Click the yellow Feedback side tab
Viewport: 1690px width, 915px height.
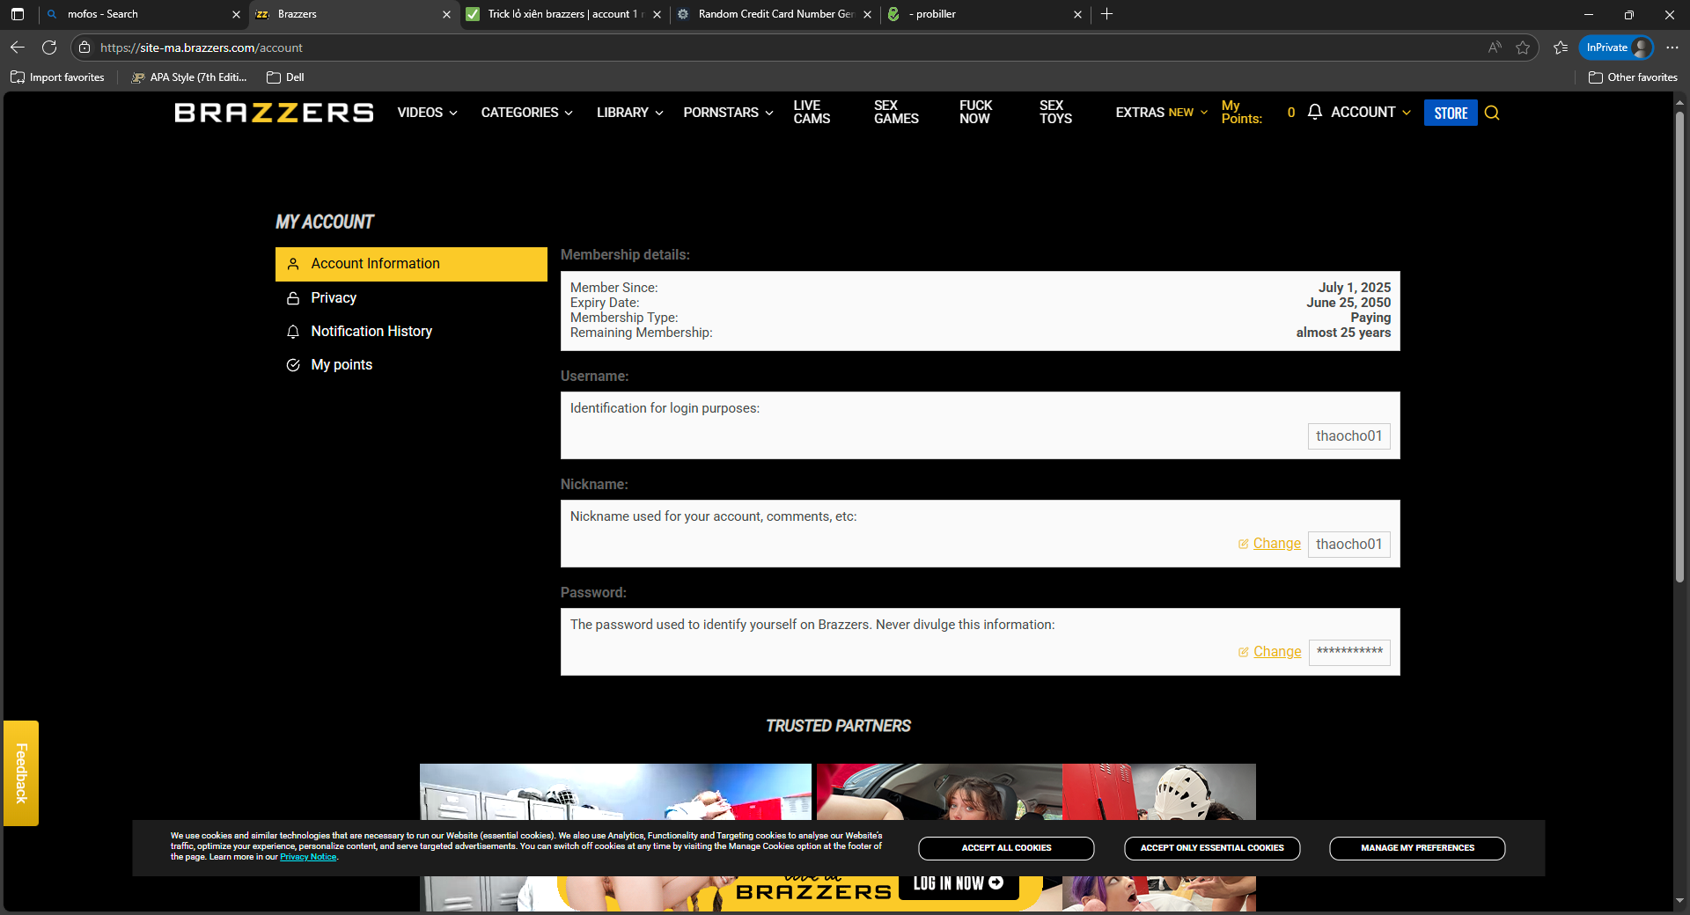pyautogui.click(x=21, y=772)
